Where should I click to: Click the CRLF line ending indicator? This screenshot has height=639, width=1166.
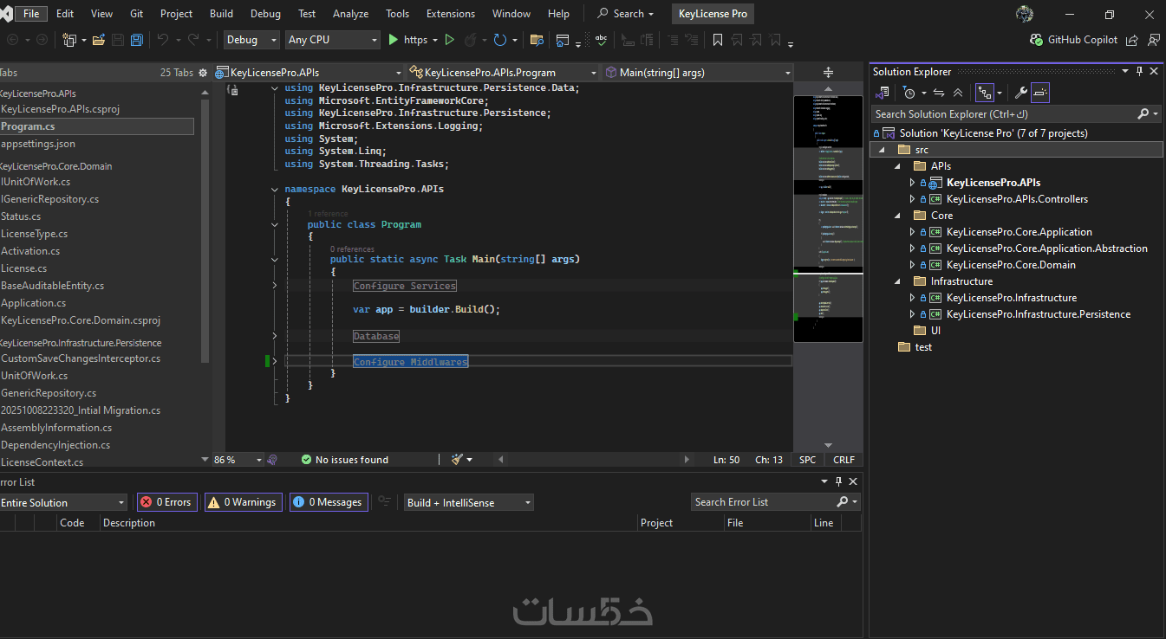[x=844, y=460]
